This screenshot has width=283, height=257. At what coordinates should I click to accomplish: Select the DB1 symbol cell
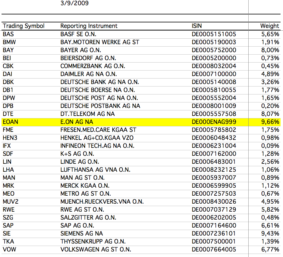point(8,90)
